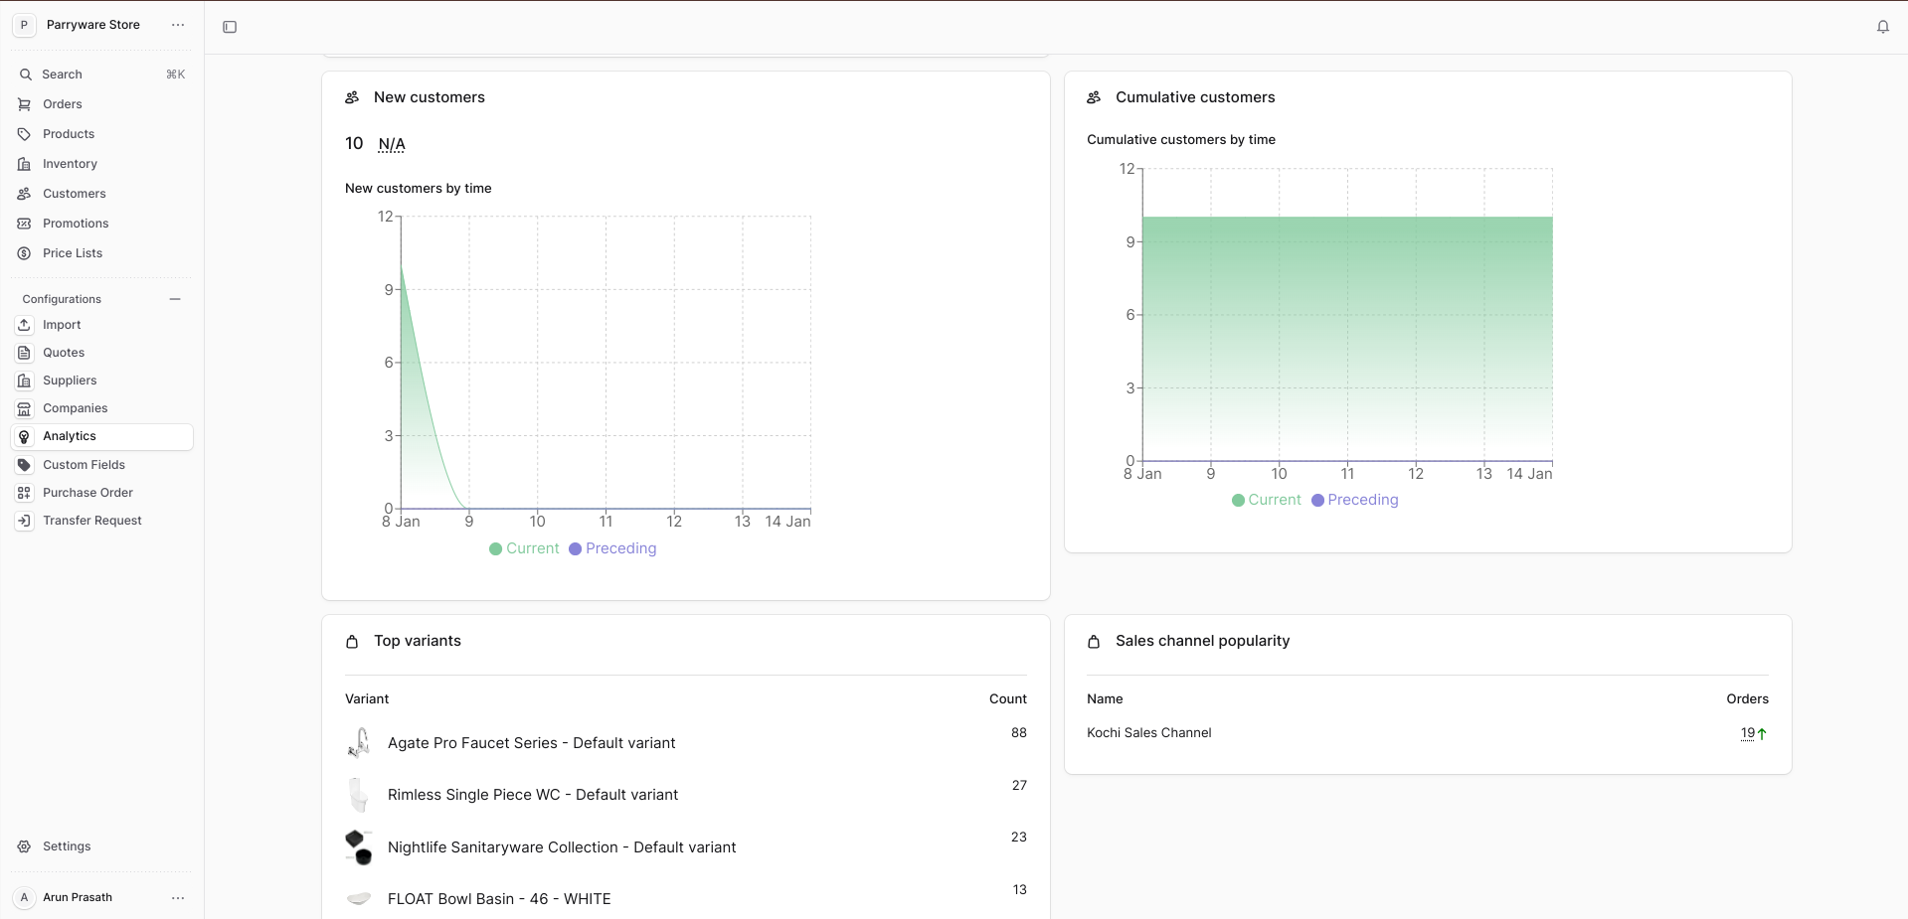Collapse the Configurations section
The height and width of the screenshot is (919, 1908).
point(175,299)
